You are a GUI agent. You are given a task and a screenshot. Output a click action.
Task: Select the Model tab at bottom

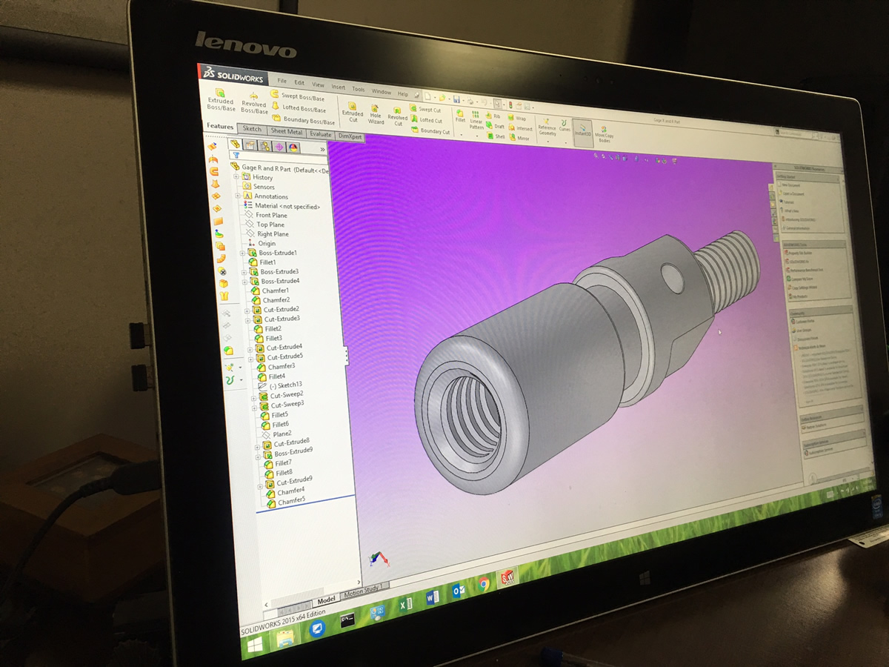(326, 599)
